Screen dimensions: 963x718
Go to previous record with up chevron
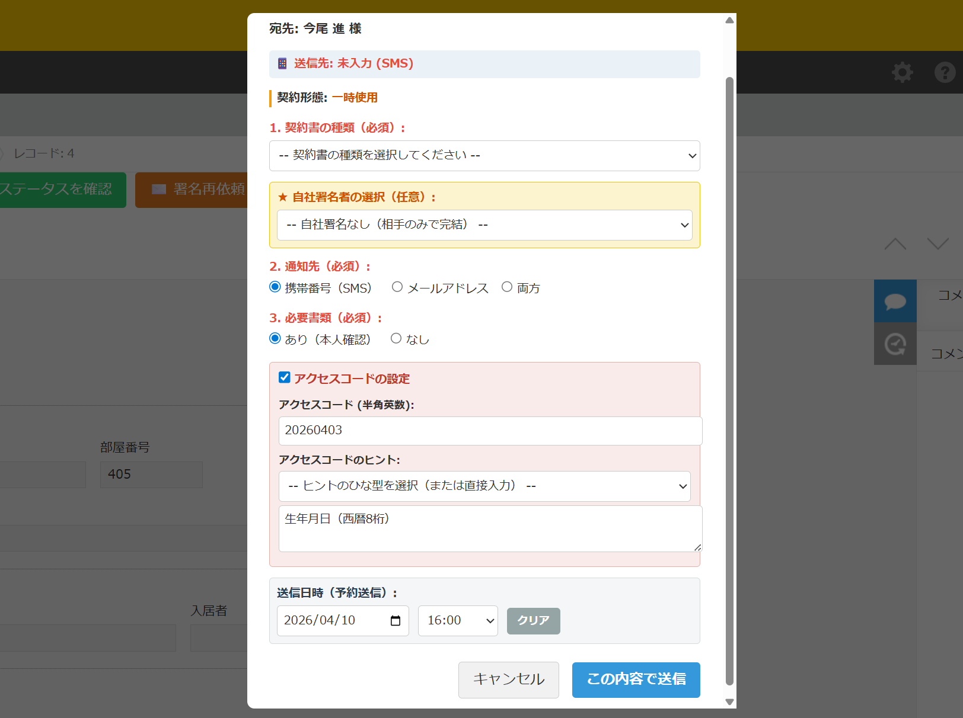895,244
